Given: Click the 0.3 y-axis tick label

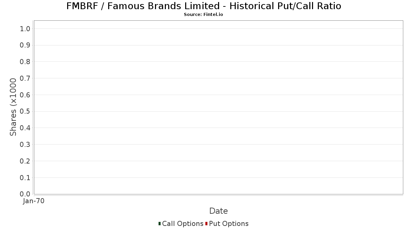Looking at the screenshot, I should click(x=25, y=145).
